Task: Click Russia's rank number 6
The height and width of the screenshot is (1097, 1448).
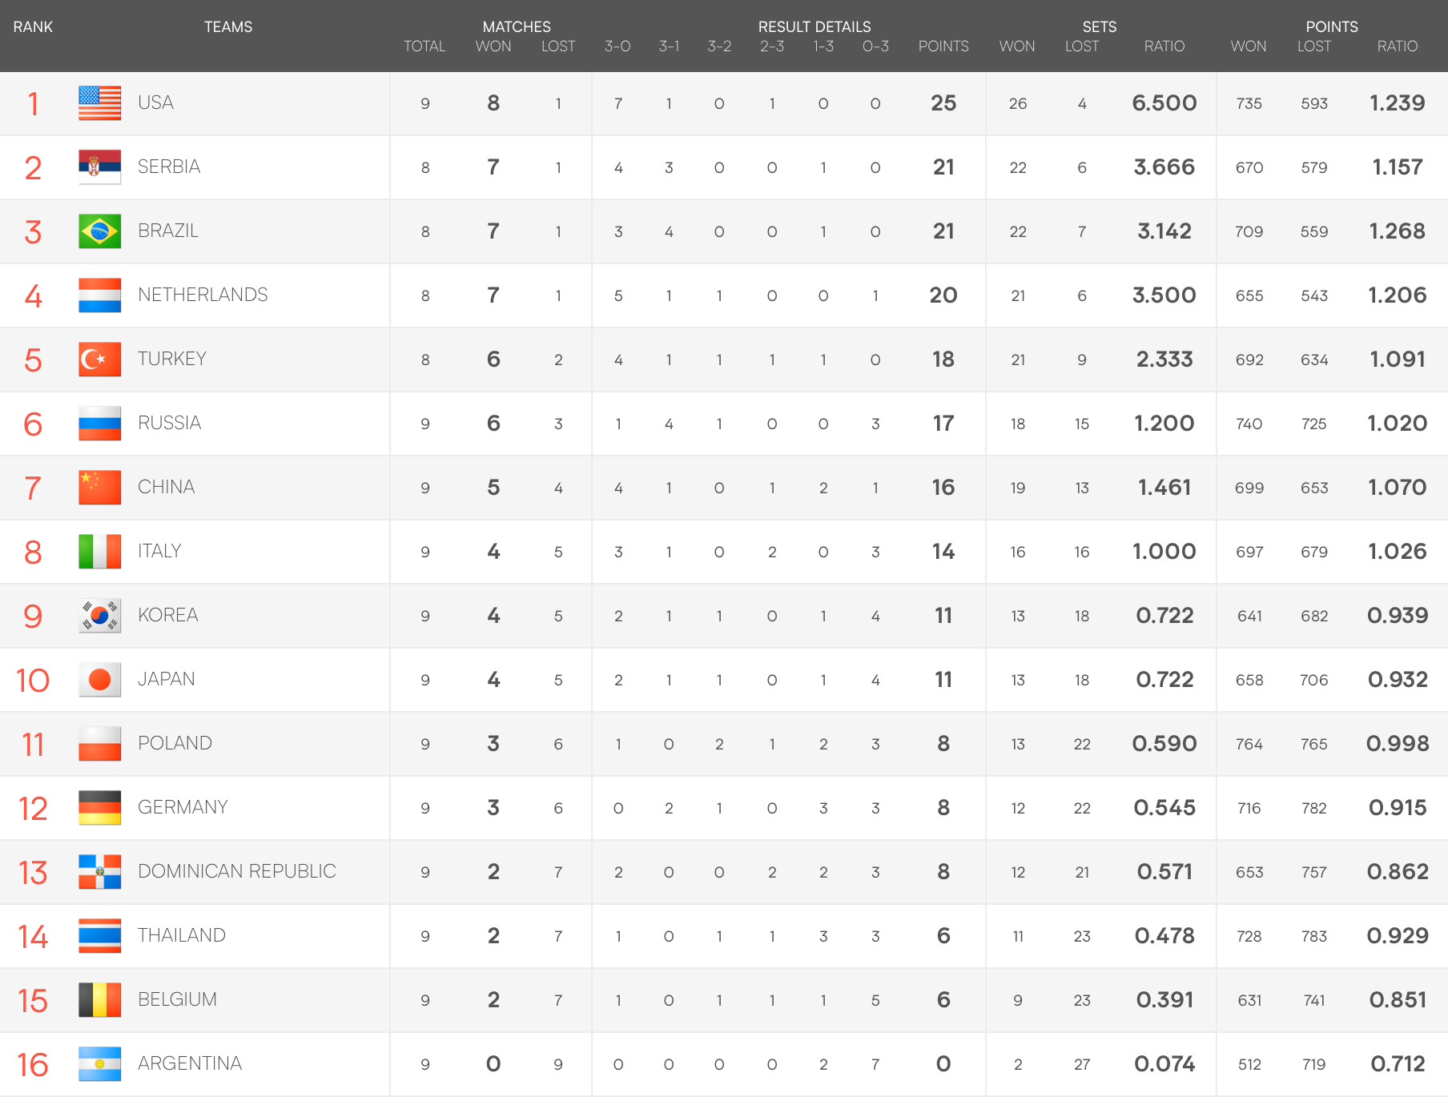Action: (33, 424)
